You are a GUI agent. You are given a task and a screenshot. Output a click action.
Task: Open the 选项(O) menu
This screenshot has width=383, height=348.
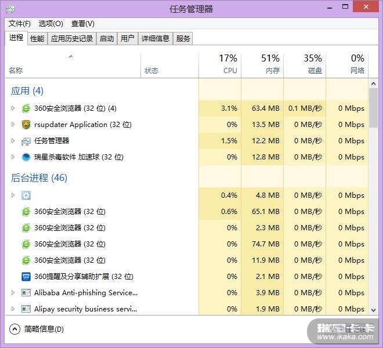pyautogui.click(x=50, y=24)
